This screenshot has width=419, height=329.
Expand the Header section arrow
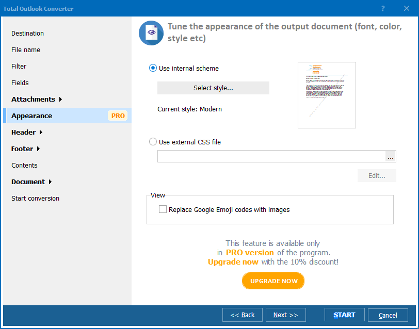[41, 133]
